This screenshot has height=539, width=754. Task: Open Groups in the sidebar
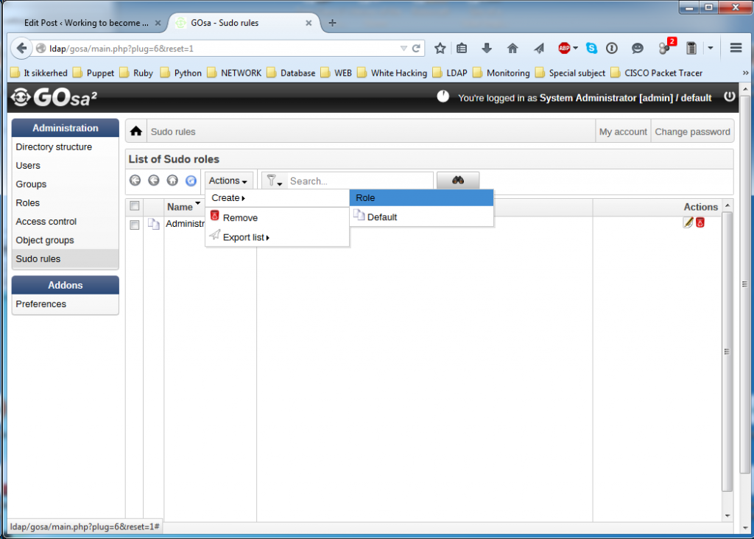click(x=31, y=184)
